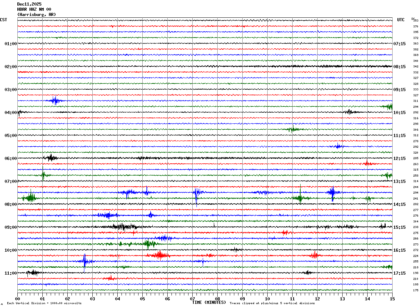The image size is (420, 308).
Task: Click DC offset value 353
Action: pyautogui.click(x=415, y=21)
